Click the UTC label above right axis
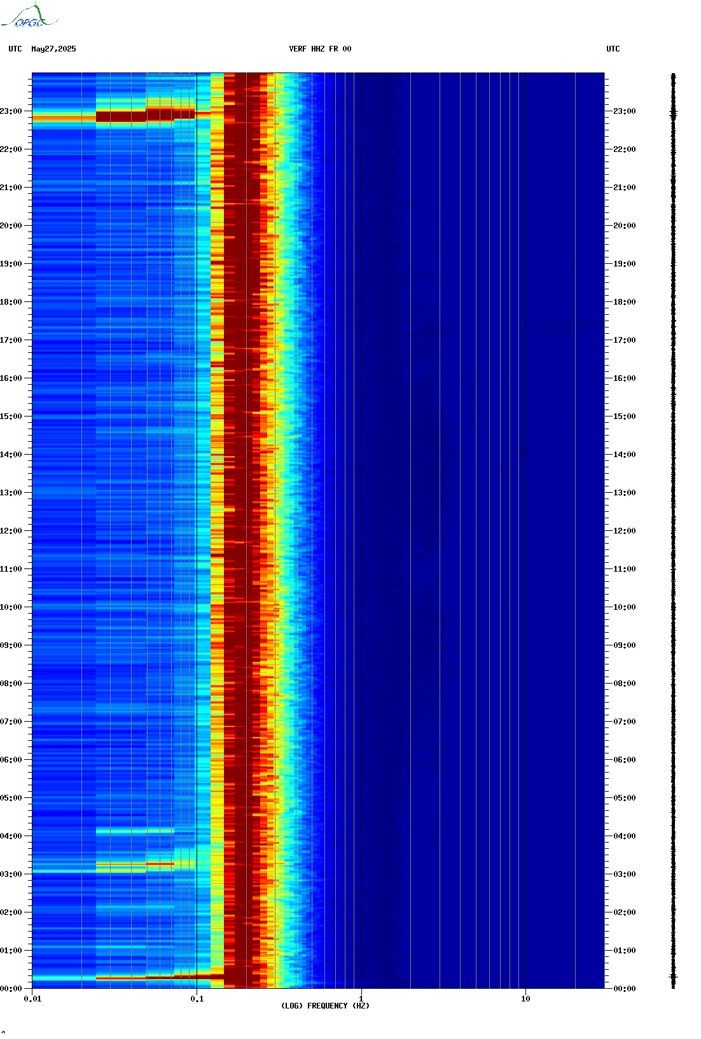 [613, 49]
